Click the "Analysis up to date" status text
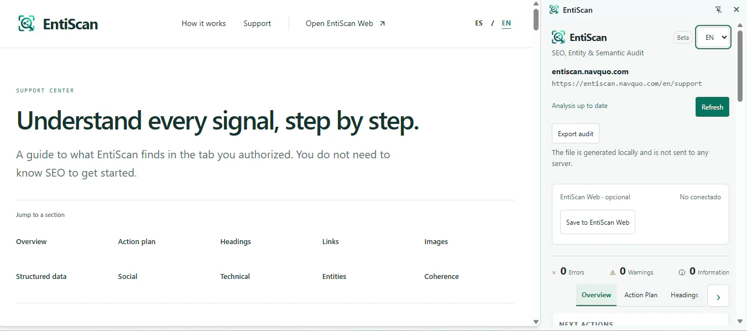Image resolution: width=747 pixels, height=331 pixels. pyautogui.click(x=579, y=106)
